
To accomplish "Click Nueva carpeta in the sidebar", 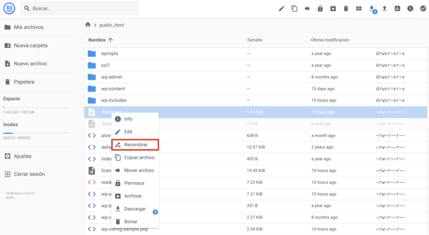I will point(31,46).
